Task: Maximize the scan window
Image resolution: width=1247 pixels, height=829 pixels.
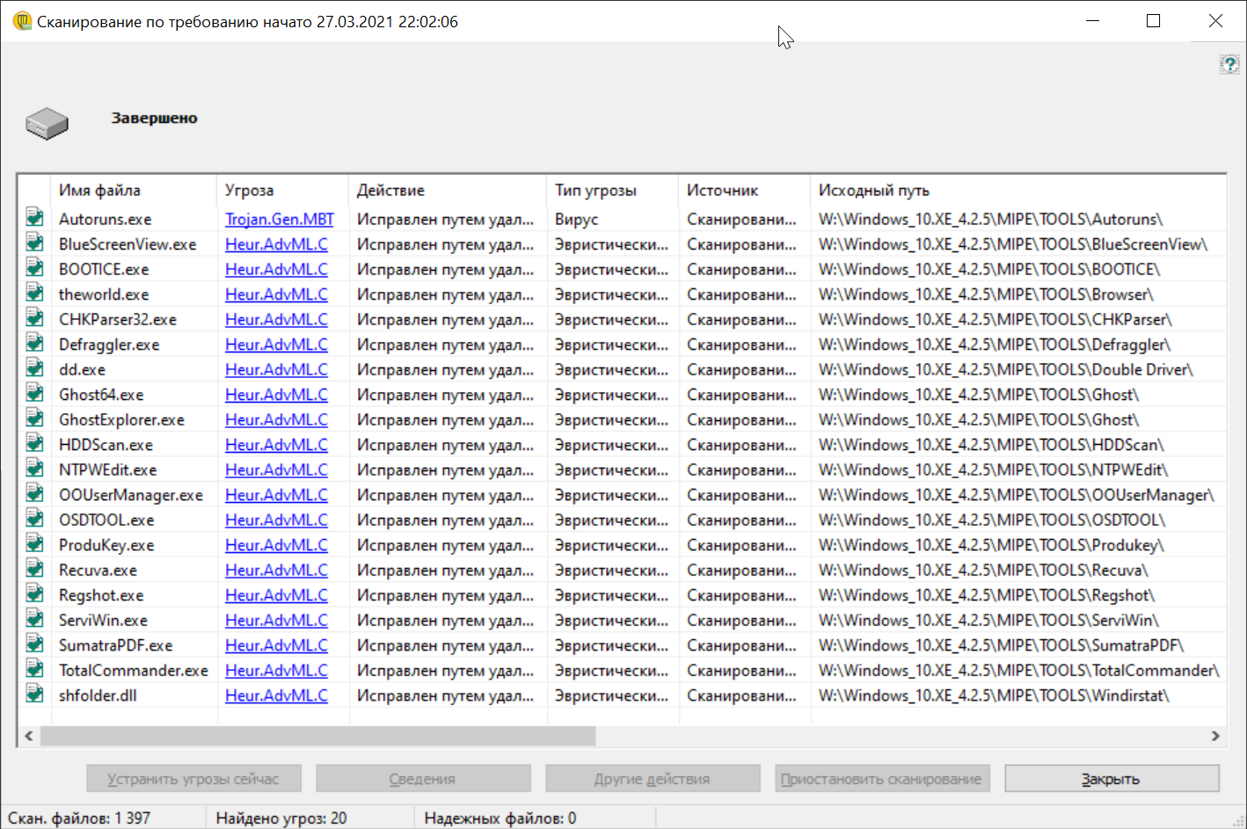Action: pos(1154,21)
